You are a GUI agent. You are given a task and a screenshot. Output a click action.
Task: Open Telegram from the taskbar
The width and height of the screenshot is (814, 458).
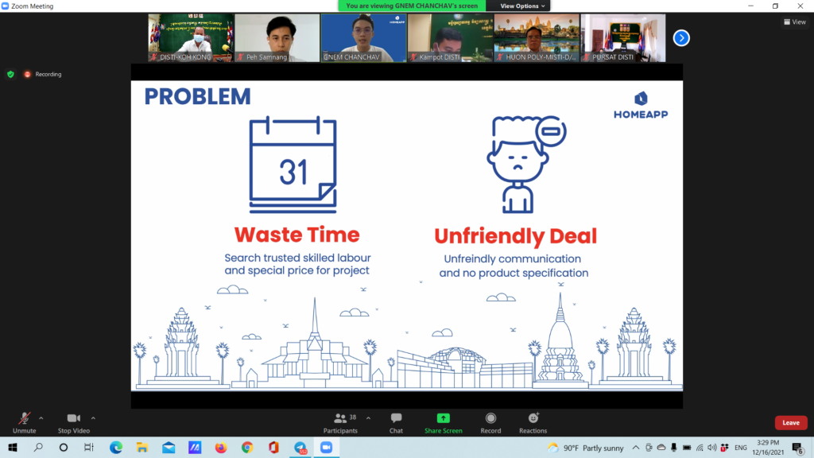(300, 448)
